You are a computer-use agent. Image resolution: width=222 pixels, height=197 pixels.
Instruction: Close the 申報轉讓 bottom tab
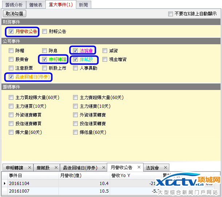29,168
